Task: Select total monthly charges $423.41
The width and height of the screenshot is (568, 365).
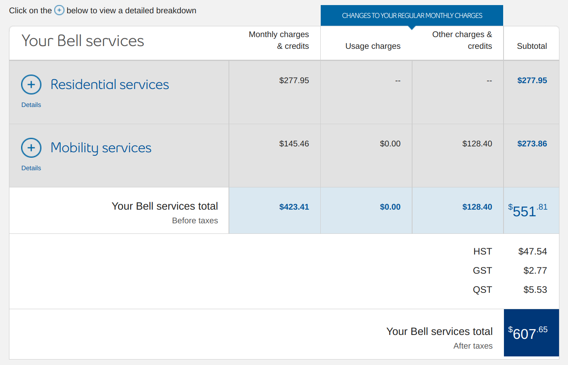Action: click(294, 207)
